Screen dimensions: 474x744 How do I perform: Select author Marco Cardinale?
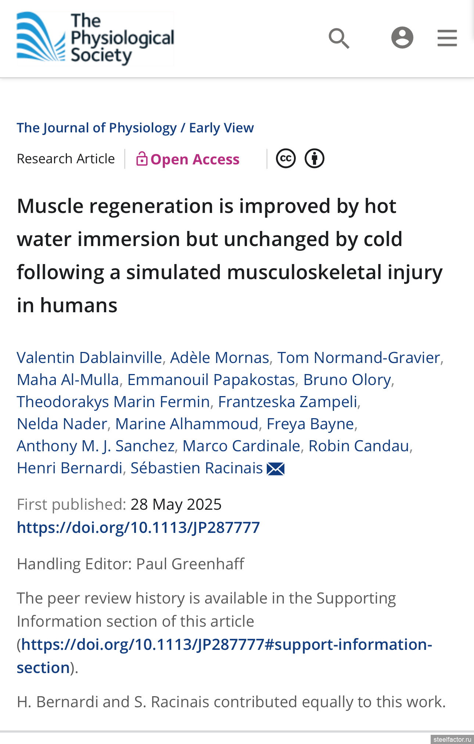pyautogui.click(x=241, y=446)
